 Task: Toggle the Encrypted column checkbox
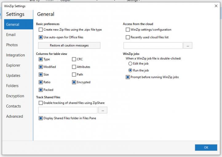pyautogui.click(x=74, y=82)
